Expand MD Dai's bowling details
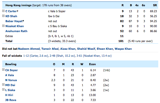The height and width of the screenshot is (103, 160). point(3,85)
